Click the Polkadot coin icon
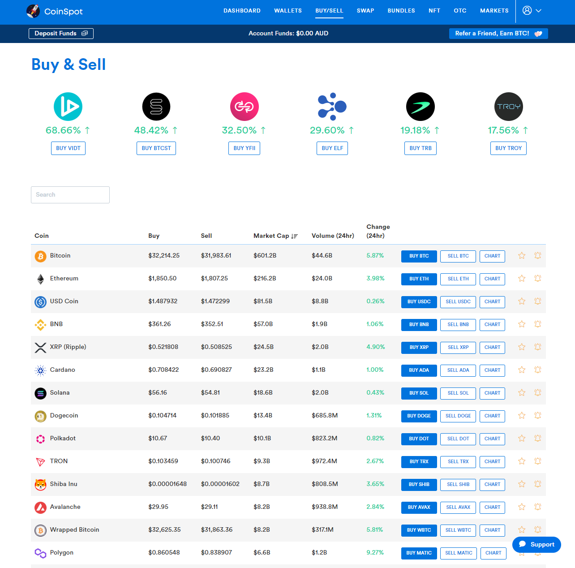Image resolution: width=575 pixels, height=568 pixels. pos(40,439)
